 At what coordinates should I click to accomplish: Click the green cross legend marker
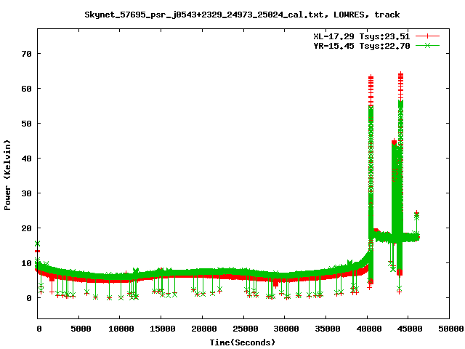(427, 45)
